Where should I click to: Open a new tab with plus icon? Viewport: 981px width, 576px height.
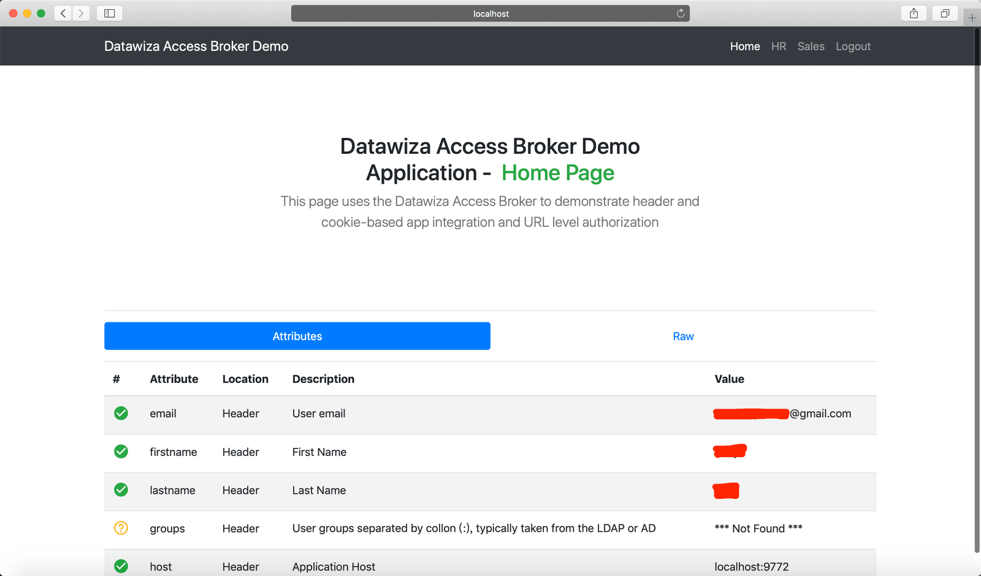(972, 18)
